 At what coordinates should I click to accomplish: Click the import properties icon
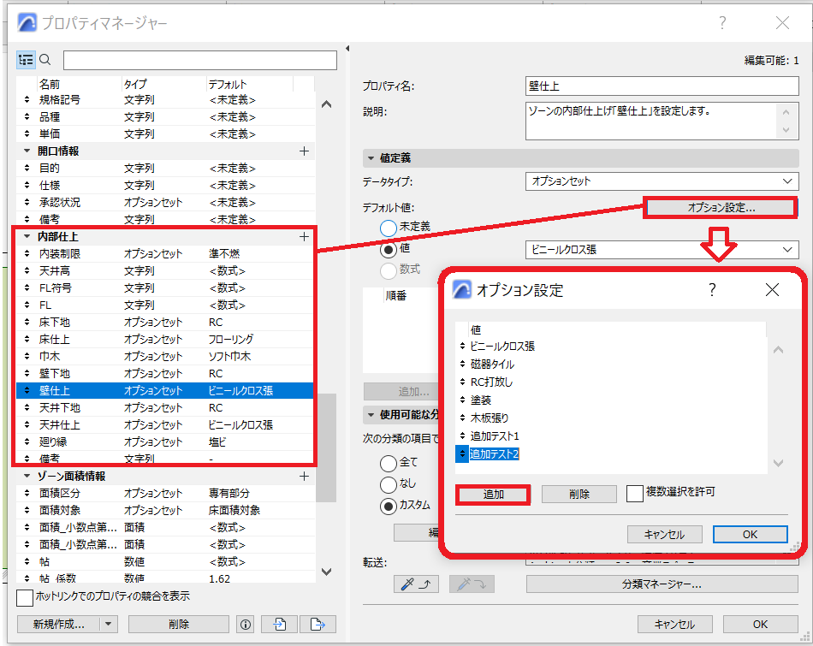pos(280,625)
